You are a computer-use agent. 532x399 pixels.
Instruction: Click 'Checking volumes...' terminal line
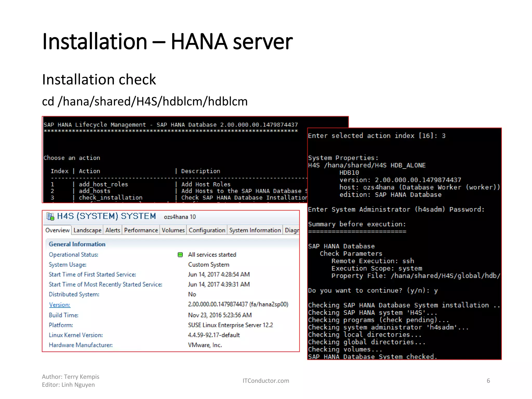[345, 349]
